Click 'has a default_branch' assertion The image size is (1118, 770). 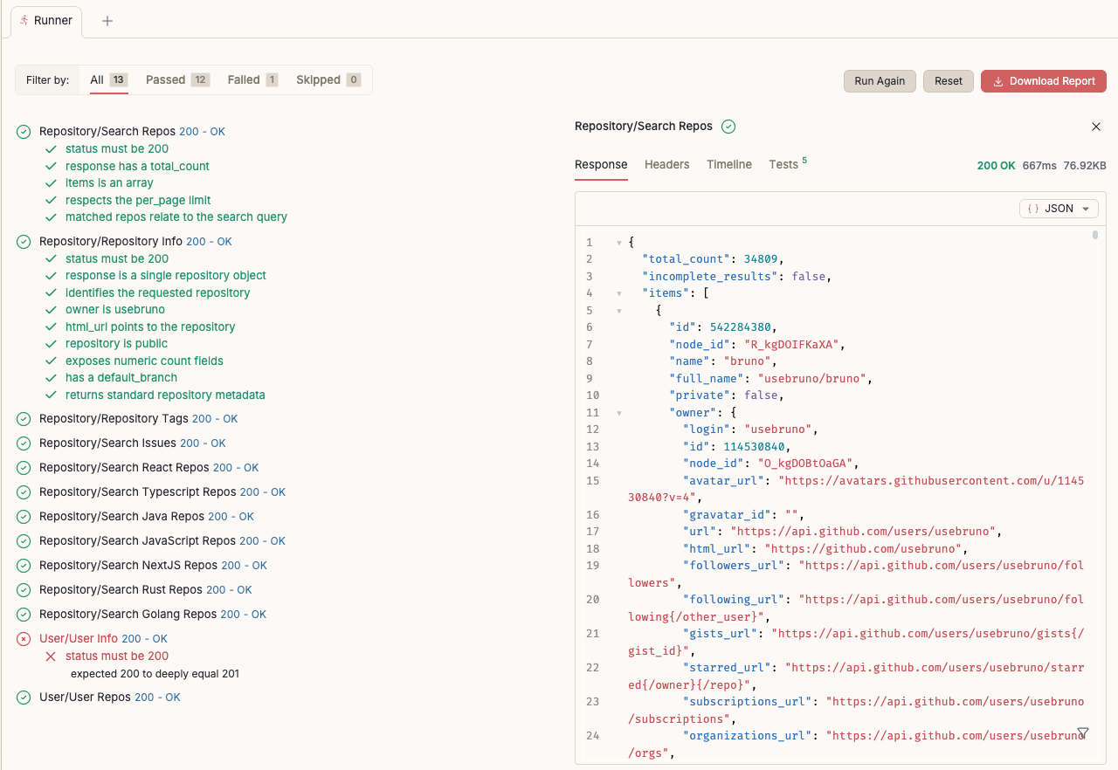point(121,378)
